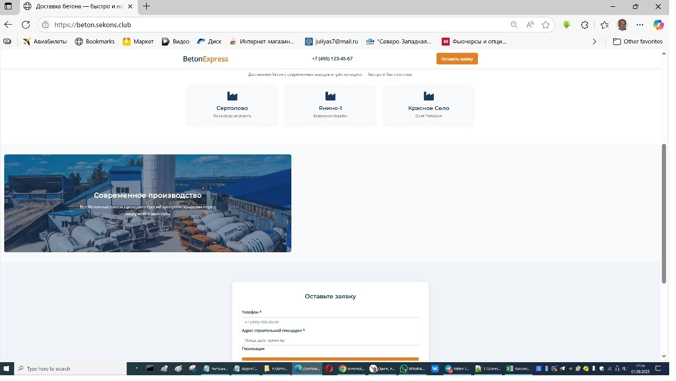Expand hidden bookmarks with the chevron
The height and width of the screenshot is (381, 676).
[594, 41]
